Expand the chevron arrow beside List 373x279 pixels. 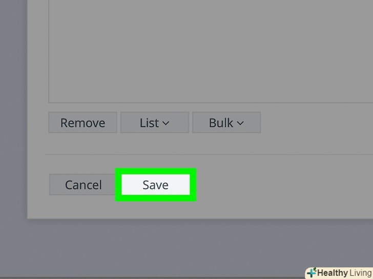tap(166, 123)
